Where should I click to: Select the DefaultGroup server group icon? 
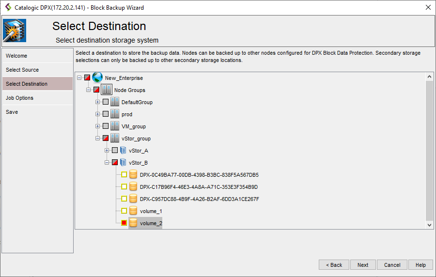(115, 102)
